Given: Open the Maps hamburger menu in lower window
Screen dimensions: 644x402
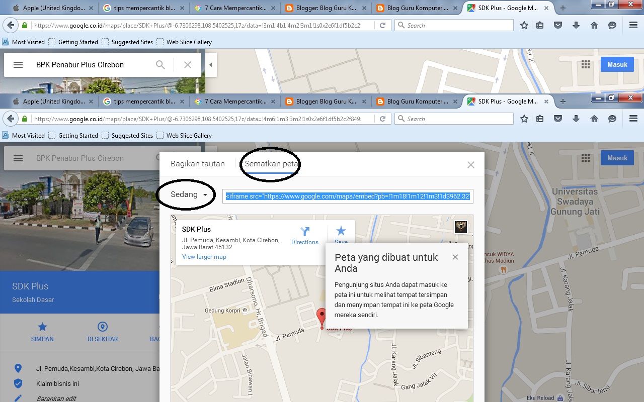Looking at the screenshot, I should click(18, 158).
